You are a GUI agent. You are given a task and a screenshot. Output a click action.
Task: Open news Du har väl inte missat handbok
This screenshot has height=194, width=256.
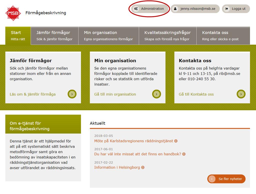tap(138, 154)
